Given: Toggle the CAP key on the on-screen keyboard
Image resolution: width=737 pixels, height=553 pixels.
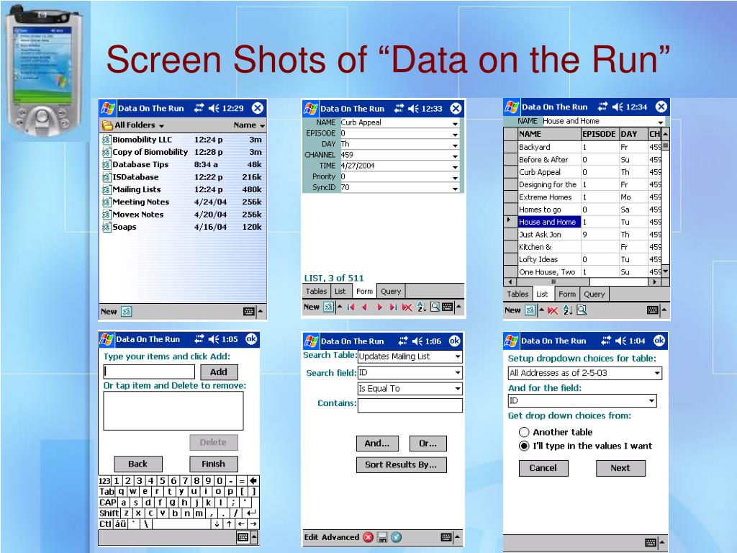Looking at the screenshot, I should (108, 502).
